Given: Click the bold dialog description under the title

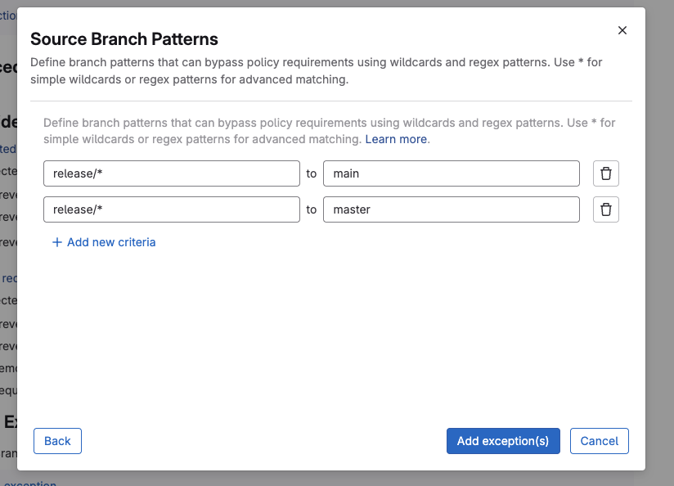Looking at the screenshot, I should click(316, 71).
